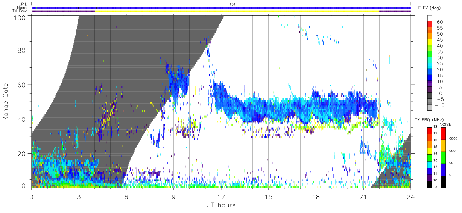Screen dimensions: 462x213
Task: Select the black bottom segment of the NOISE bar
Action: pyautogui.click(x=443, y=181)
